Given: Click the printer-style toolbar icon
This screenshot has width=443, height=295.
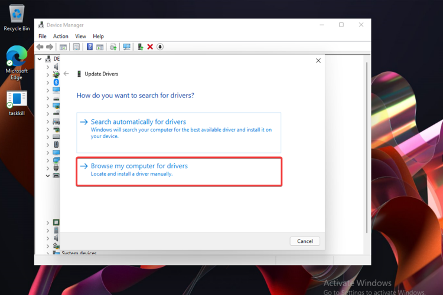Looking at the screenshot, I should pos(113,47).
